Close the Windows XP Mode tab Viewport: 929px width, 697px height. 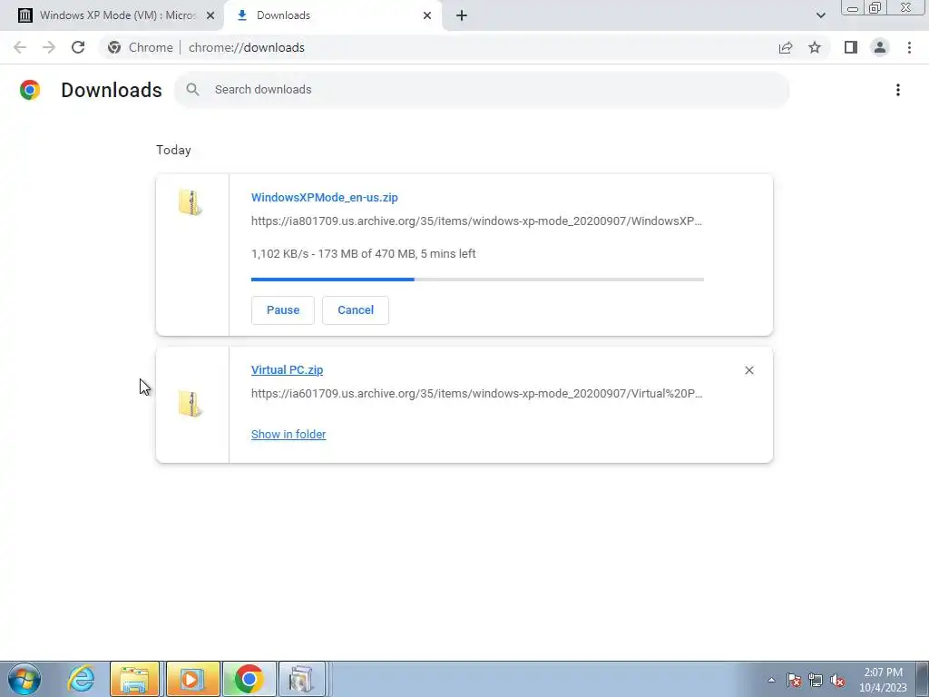[210, 15]
